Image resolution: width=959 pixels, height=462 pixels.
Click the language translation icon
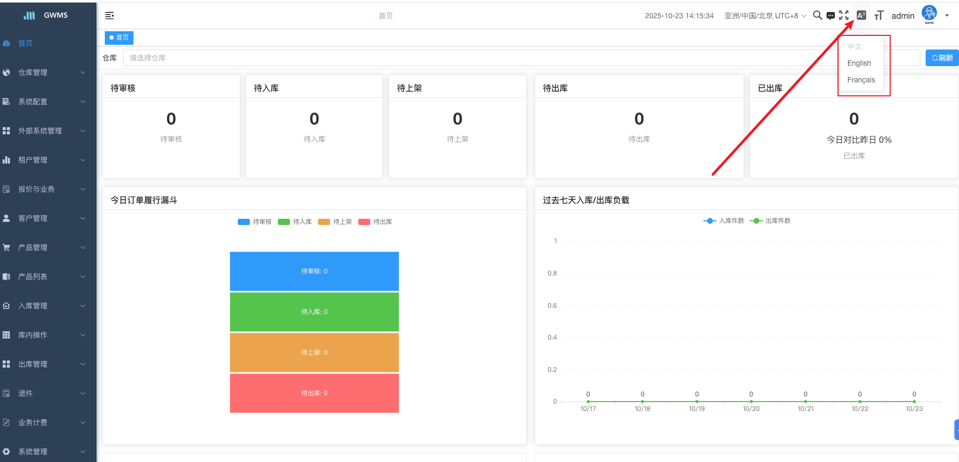click(x=861, y=16)
